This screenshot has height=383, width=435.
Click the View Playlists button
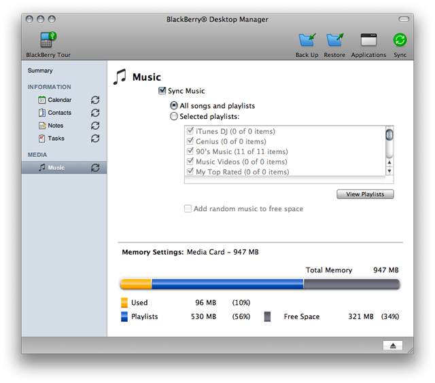(x=365, y=194)
